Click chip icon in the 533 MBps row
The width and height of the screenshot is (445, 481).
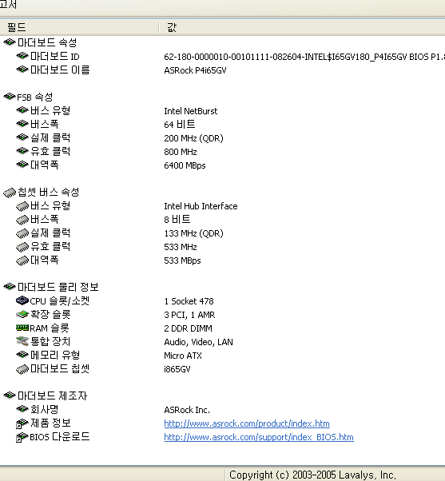(x=22, y=260)
